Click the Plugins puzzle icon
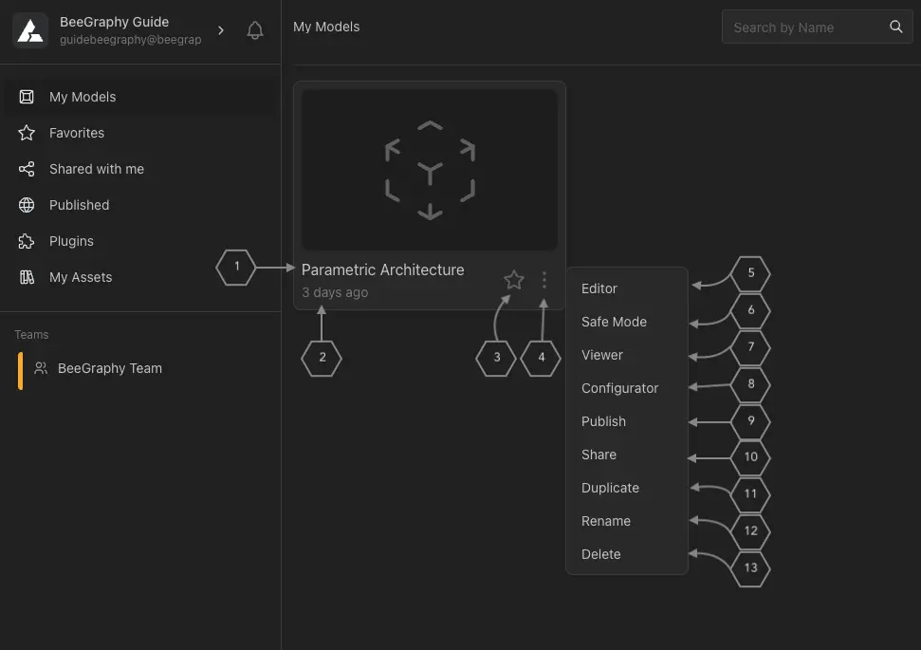The image size is (921, 650). coord(28,241)
